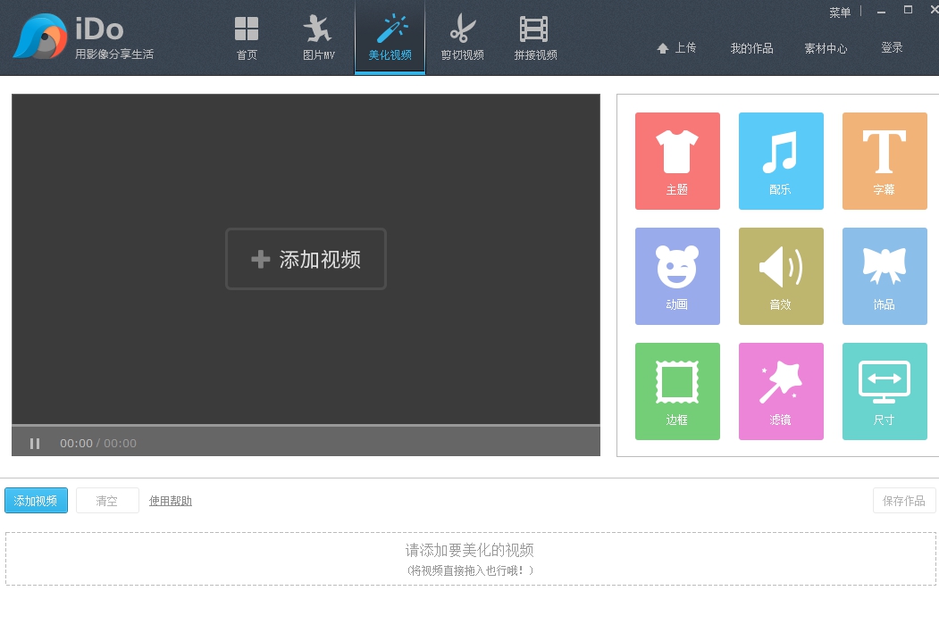Select the 配乐 music icon
This screenshot has width=939, height=624.
tap(781, 161)
